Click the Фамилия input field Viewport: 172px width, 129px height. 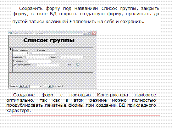tap(37, 57)
